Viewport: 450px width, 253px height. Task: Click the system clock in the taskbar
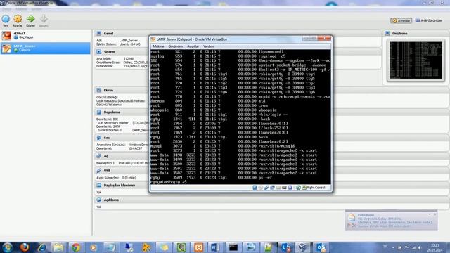pos(435,247)
